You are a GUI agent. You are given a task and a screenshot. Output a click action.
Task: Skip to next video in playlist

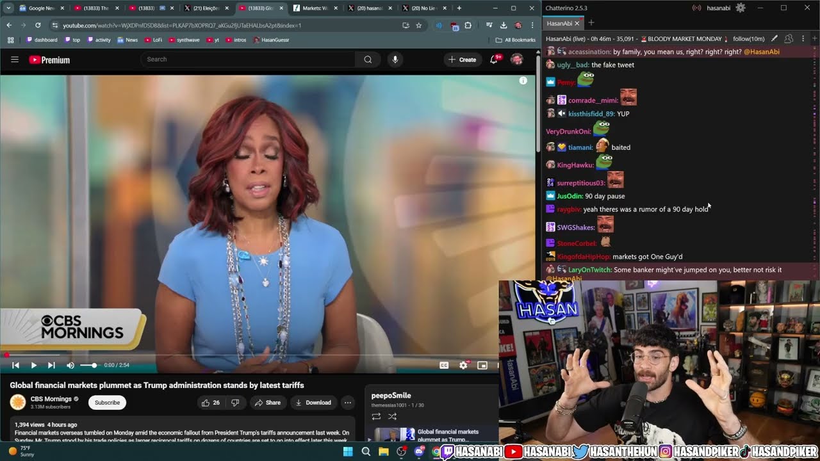pyautogui.click(x=51, y=365)
